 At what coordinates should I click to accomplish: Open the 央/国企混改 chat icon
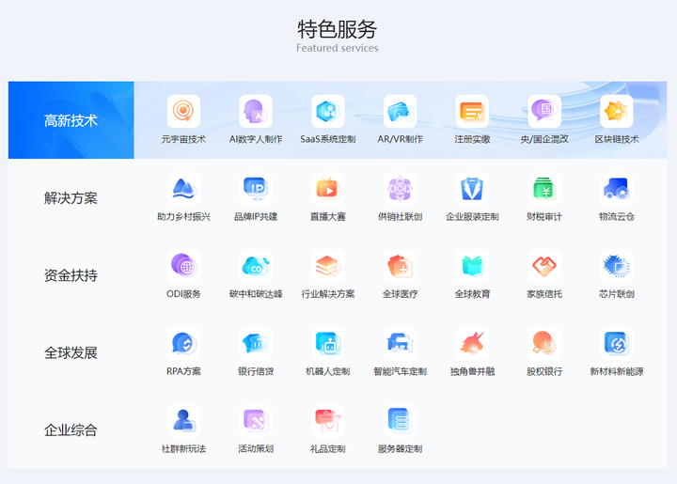click(x=544, y=111)
